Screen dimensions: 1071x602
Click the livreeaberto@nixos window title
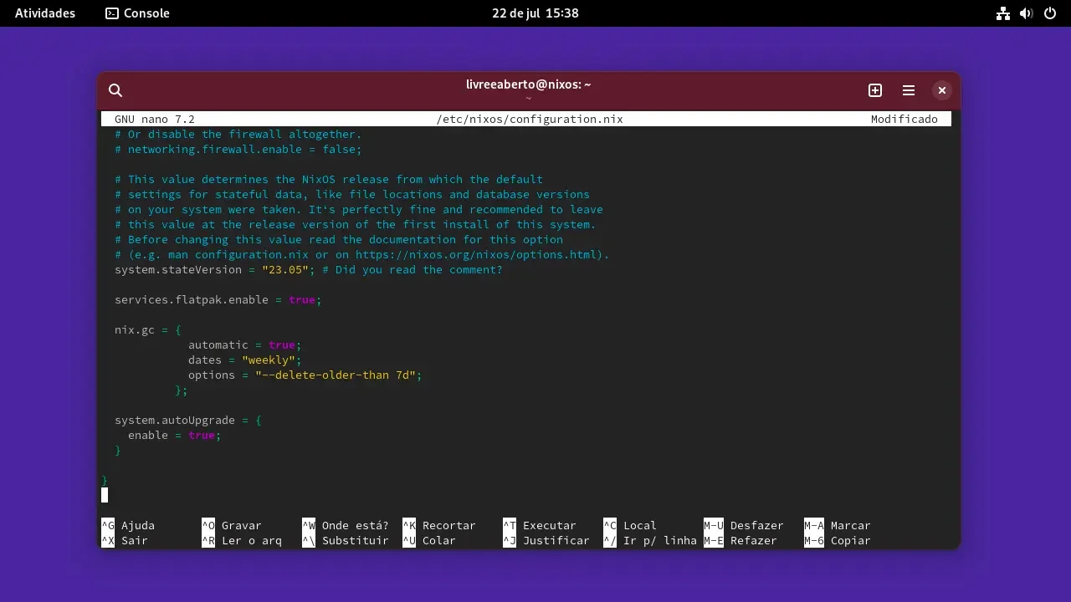click(528, 84)
